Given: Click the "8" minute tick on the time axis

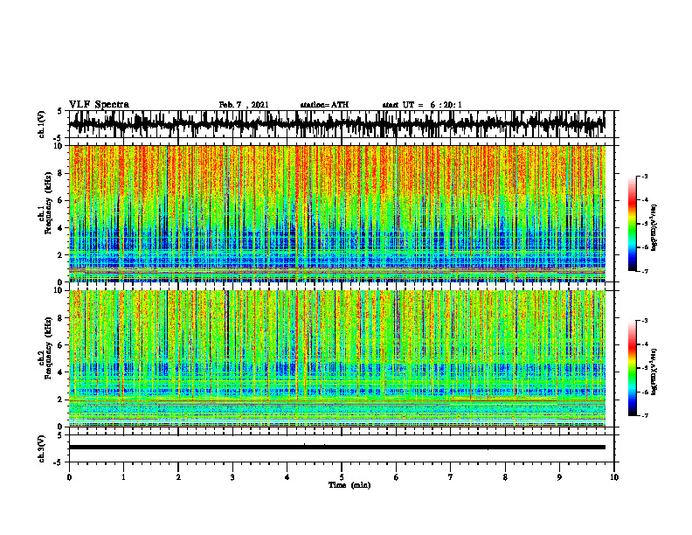Looking at the screenshot, I should pyautogui.click(x=505, y=477).
